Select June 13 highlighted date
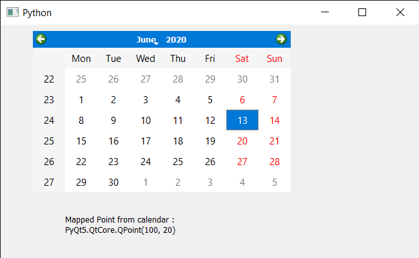419x258 pixels. tap(242, 120)
